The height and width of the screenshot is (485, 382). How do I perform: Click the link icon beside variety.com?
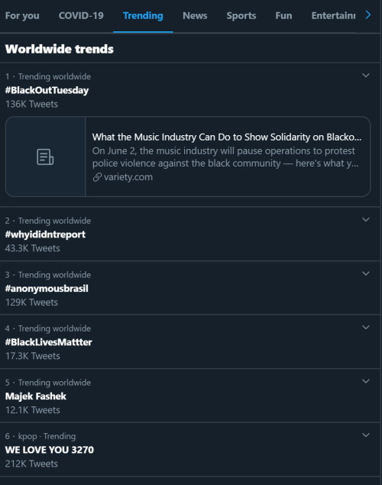pos(97,177)
